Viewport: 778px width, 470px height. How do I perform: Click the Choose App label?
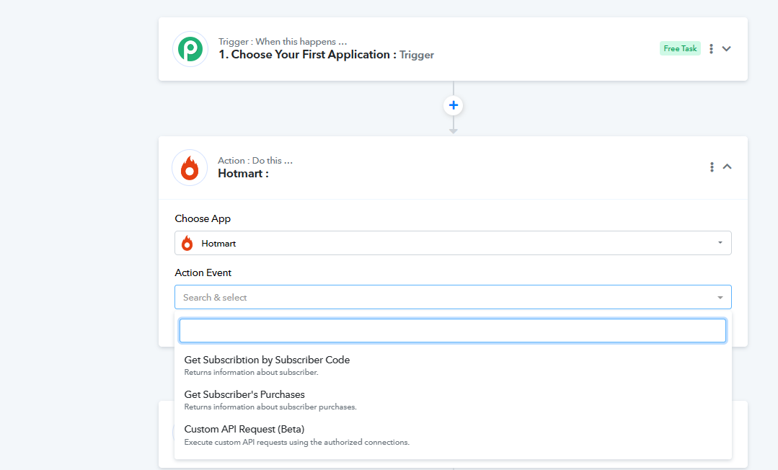click(x=203, y=219)
